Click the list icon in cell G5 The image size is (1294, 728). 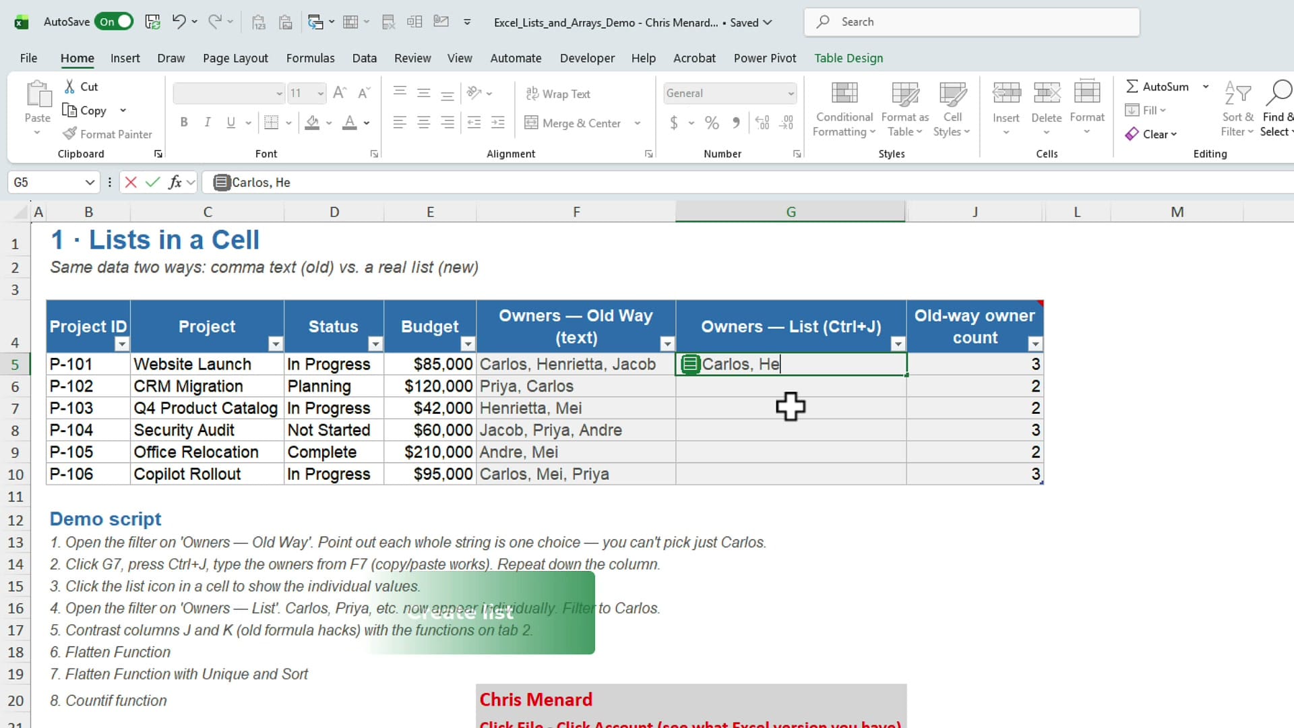pos(690,365)
